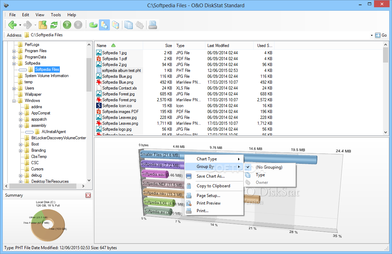
Task: Start the disk analysis with green play button
Action: click(x=67, y=25)
